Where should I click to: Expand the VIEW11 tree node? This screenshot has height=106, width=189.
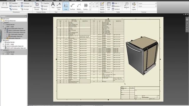point(5,31)
